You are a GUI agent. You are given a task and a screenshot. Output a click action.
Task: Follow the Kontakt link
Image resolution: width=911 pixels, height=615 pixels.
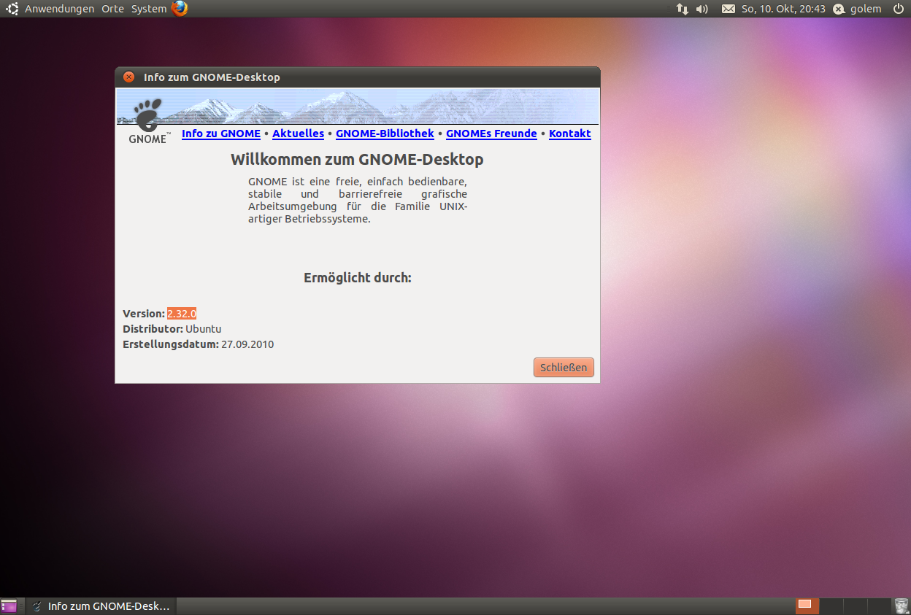point(570,134)
